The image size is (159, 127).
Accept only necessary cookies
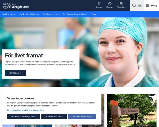(24, 116)
